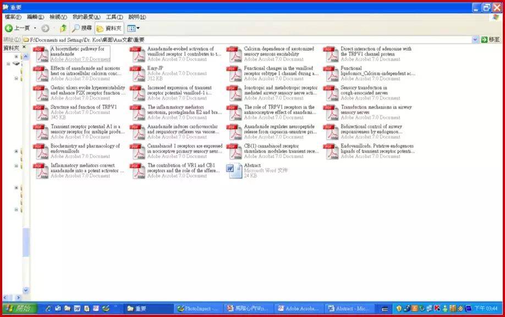This screenshot has height=317, width=505.
Task: Click the Go (移至) button
Action: pyautogui.click(x=491, y=40)
